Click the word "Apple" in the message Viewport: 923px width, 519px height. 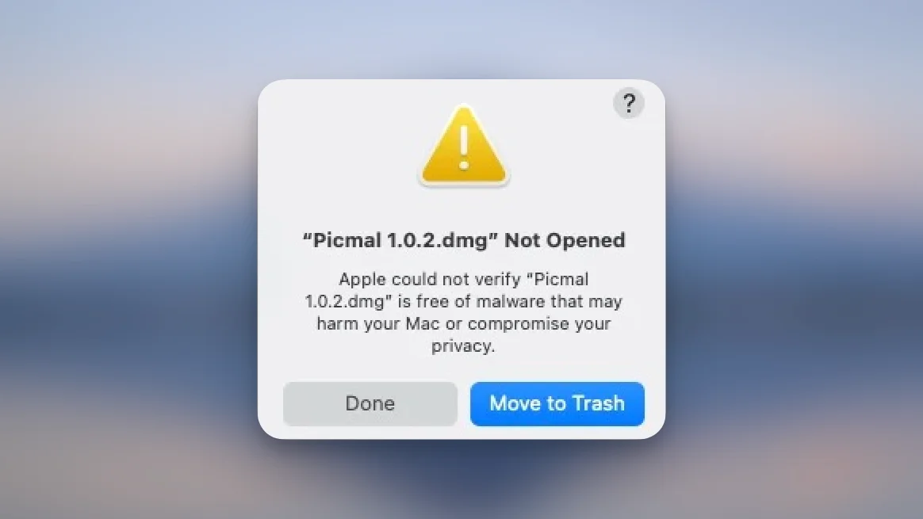[x=362, y=279]
